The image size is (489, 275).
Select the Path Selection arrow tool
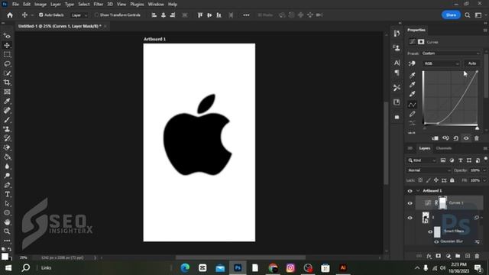pos(7,204)
